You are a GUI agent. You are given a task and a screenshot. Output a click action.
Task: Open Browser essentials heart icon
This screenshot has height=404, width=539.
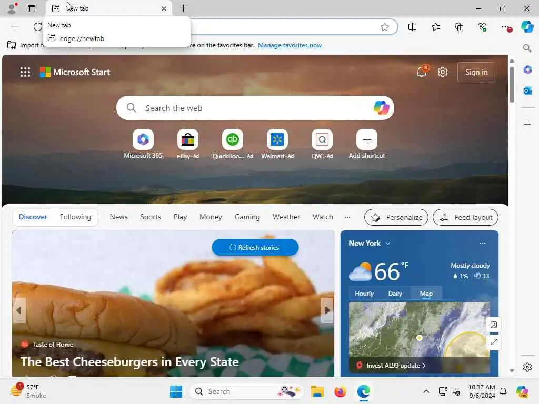click(482, 27)
